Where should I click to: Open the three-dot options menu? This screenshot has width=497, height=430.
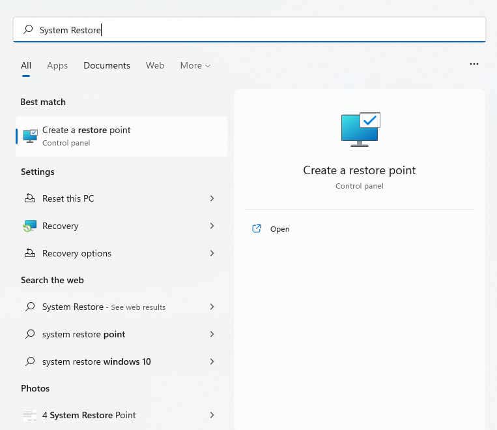click(474, 64)
